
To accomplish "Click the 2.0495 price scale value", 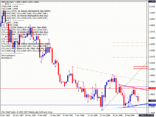I will (152, 44).
